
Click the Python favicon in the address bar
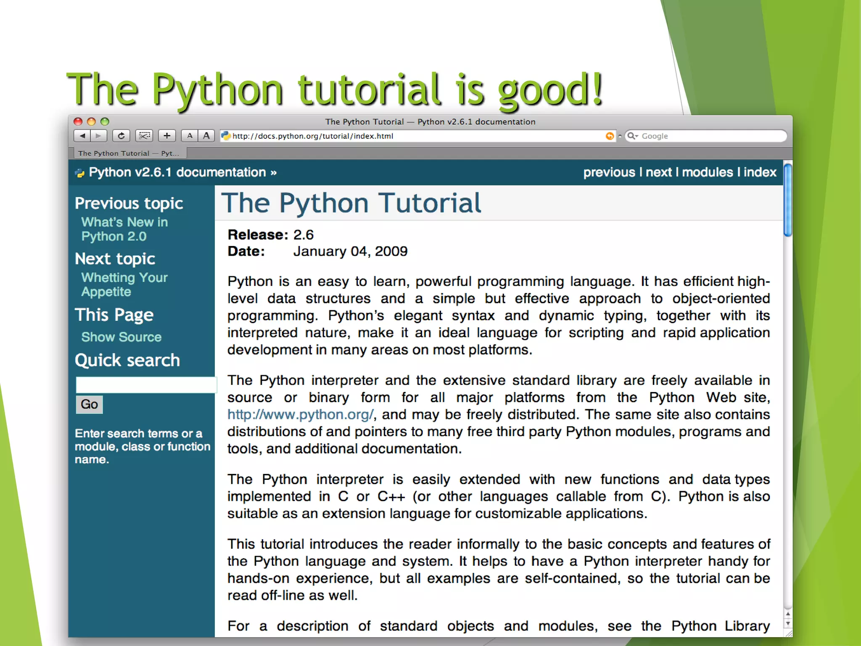226,136
